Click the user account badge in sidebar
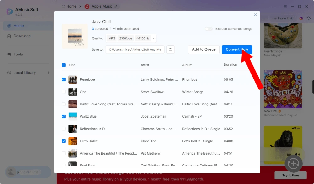314x184 pixels. tap(28, 172)
